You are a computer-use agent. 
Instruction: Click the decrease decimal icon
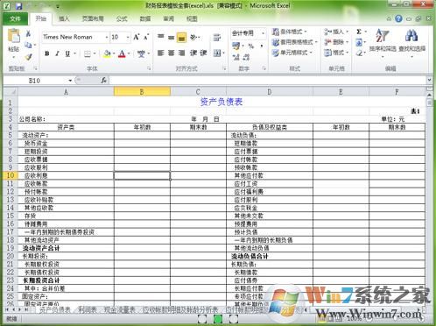(x=246, y=57)
